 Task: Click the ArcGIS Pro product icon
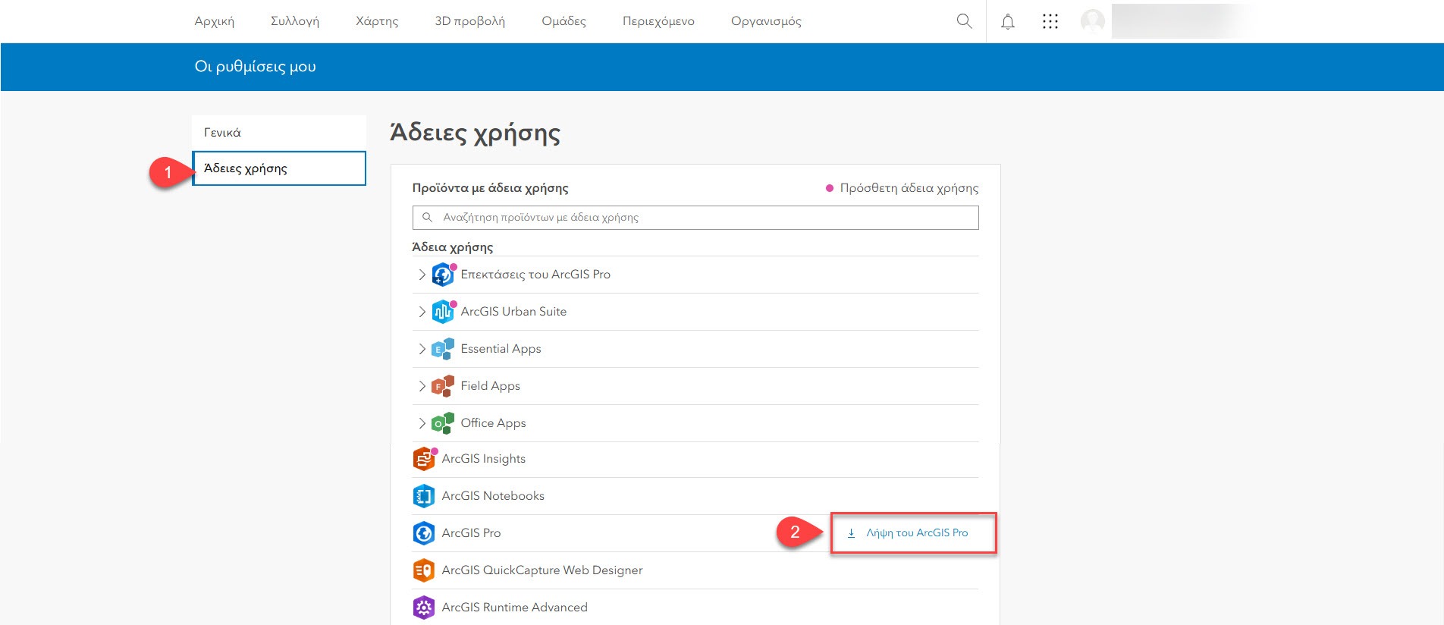pyautogui.click(x=424, y=533)
